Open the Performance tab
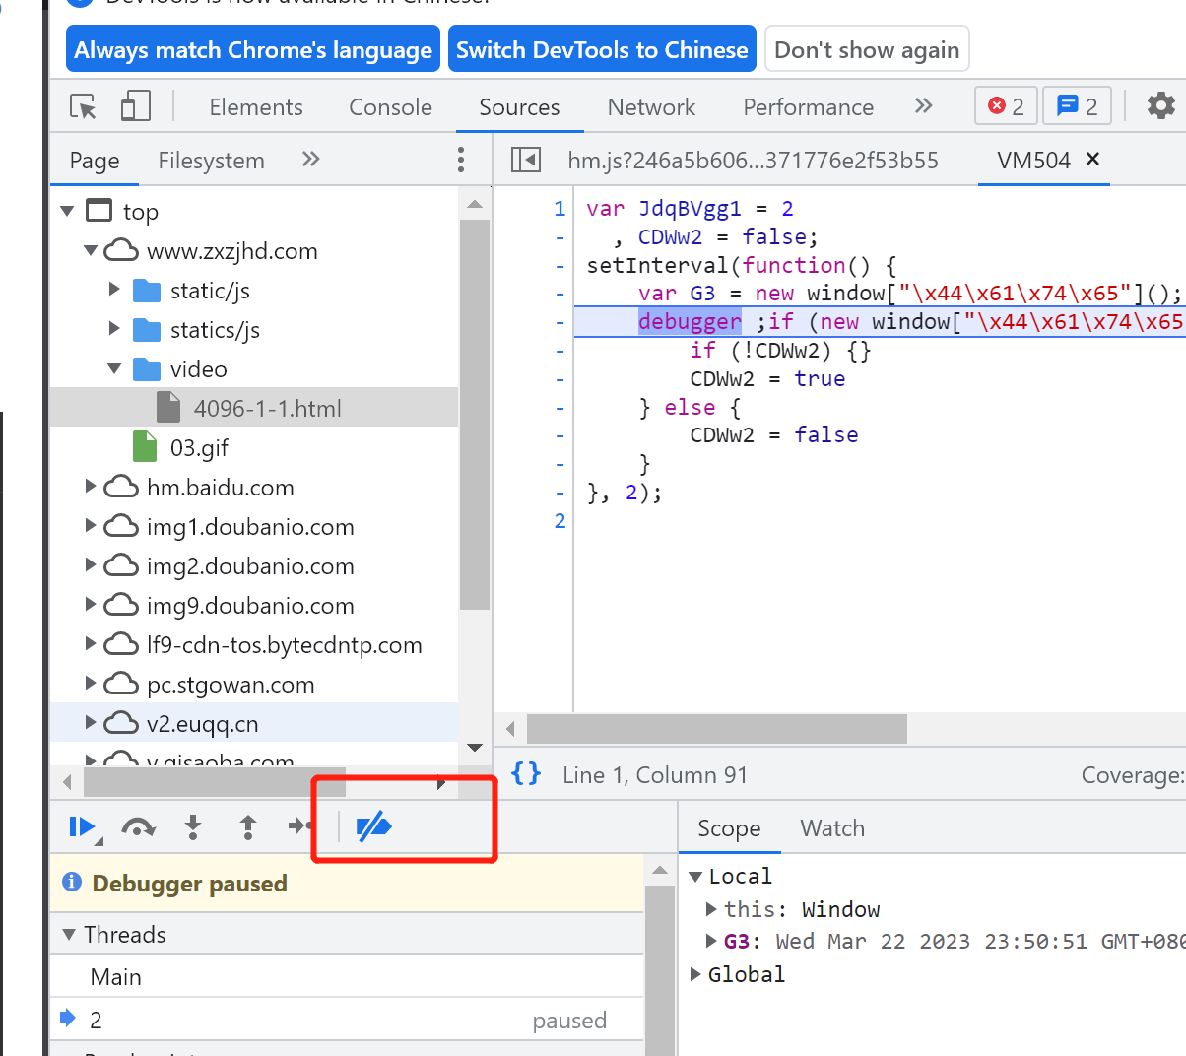 click(809, 106)
